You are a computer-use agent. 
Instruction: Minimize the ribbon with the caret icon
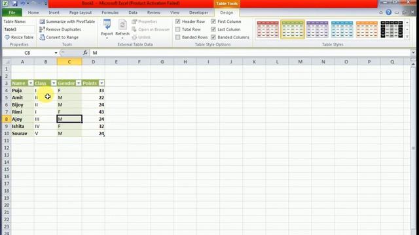381,12
